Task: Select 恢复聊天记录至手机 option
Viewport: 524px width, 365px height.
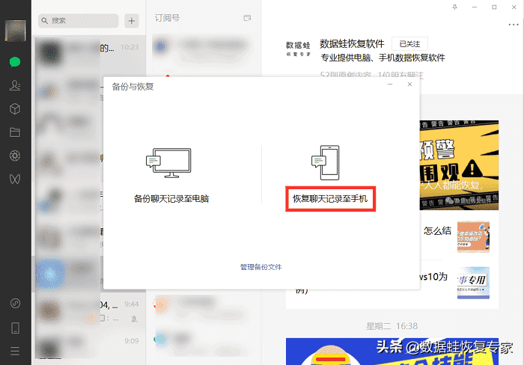Action: point(330,200)
